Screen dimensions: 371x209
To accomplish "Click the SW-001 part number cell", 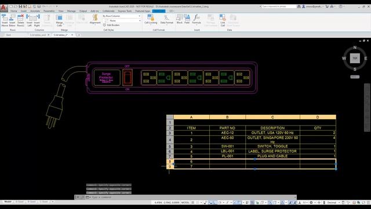I will (x=227, y=146).
